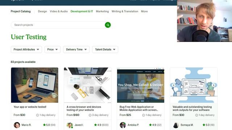Viewport: 232px width, 130px height.
Task: Click the '83 projects available' text
Action: point(23,62)
